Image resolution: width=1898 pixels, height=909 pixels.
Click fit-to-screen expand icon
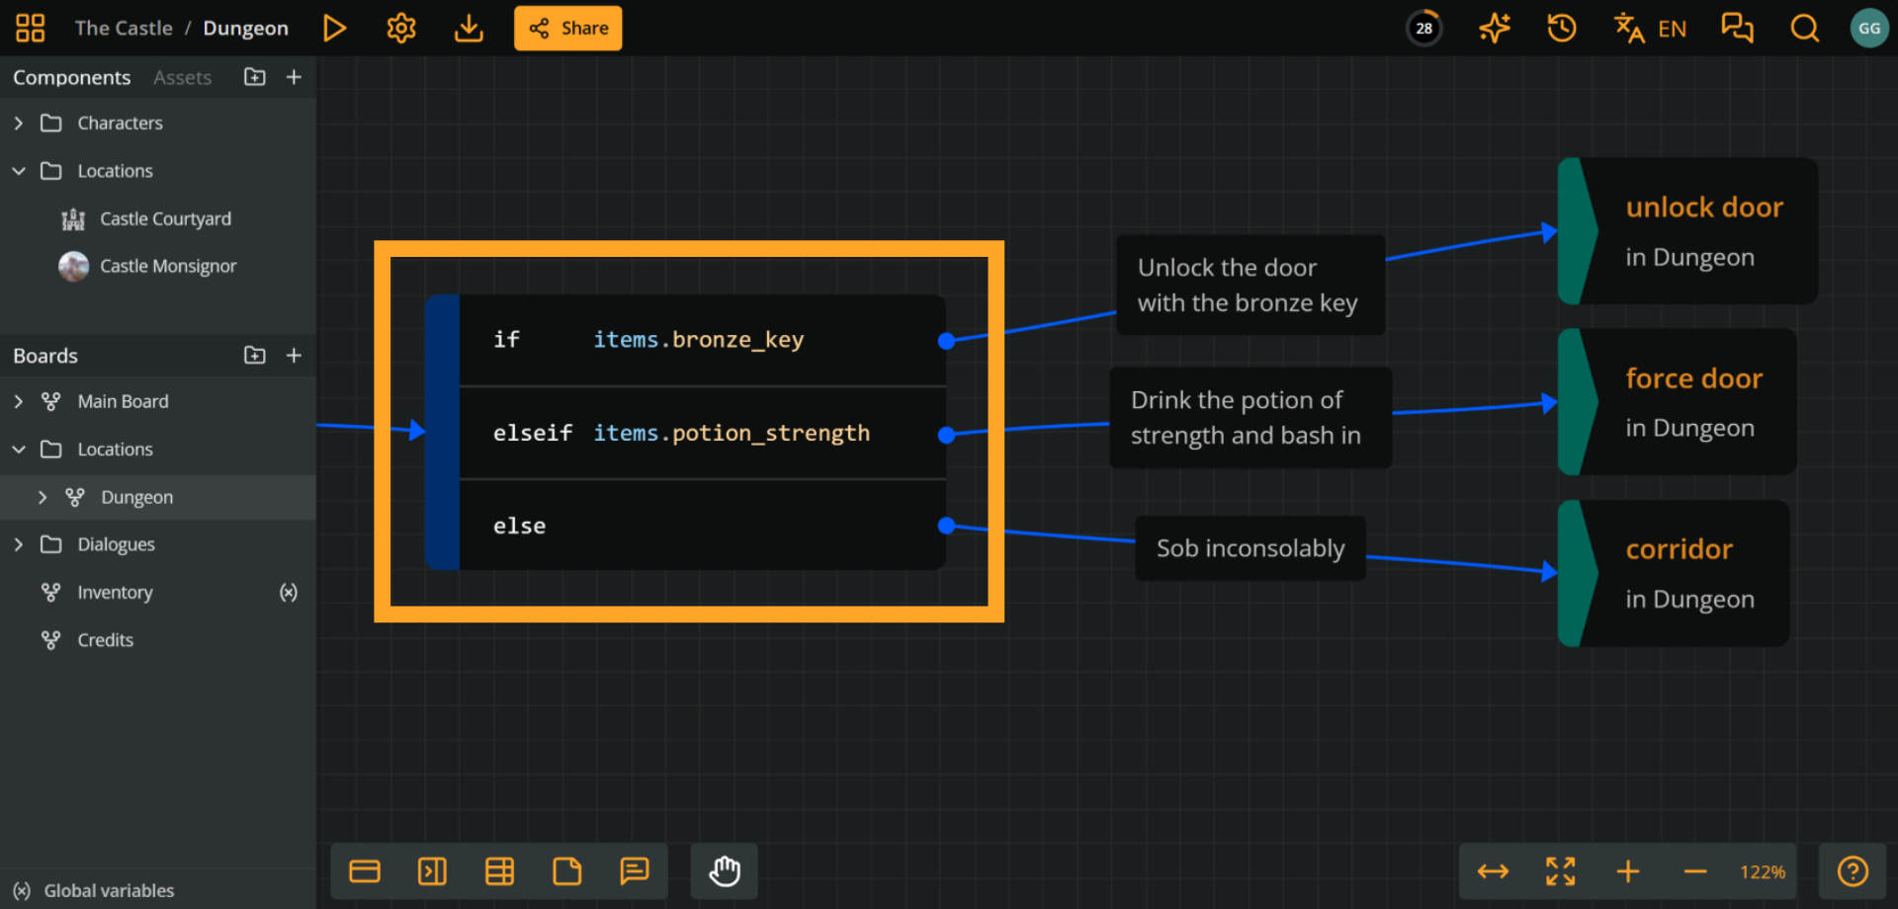click(x=1560, y=871)
